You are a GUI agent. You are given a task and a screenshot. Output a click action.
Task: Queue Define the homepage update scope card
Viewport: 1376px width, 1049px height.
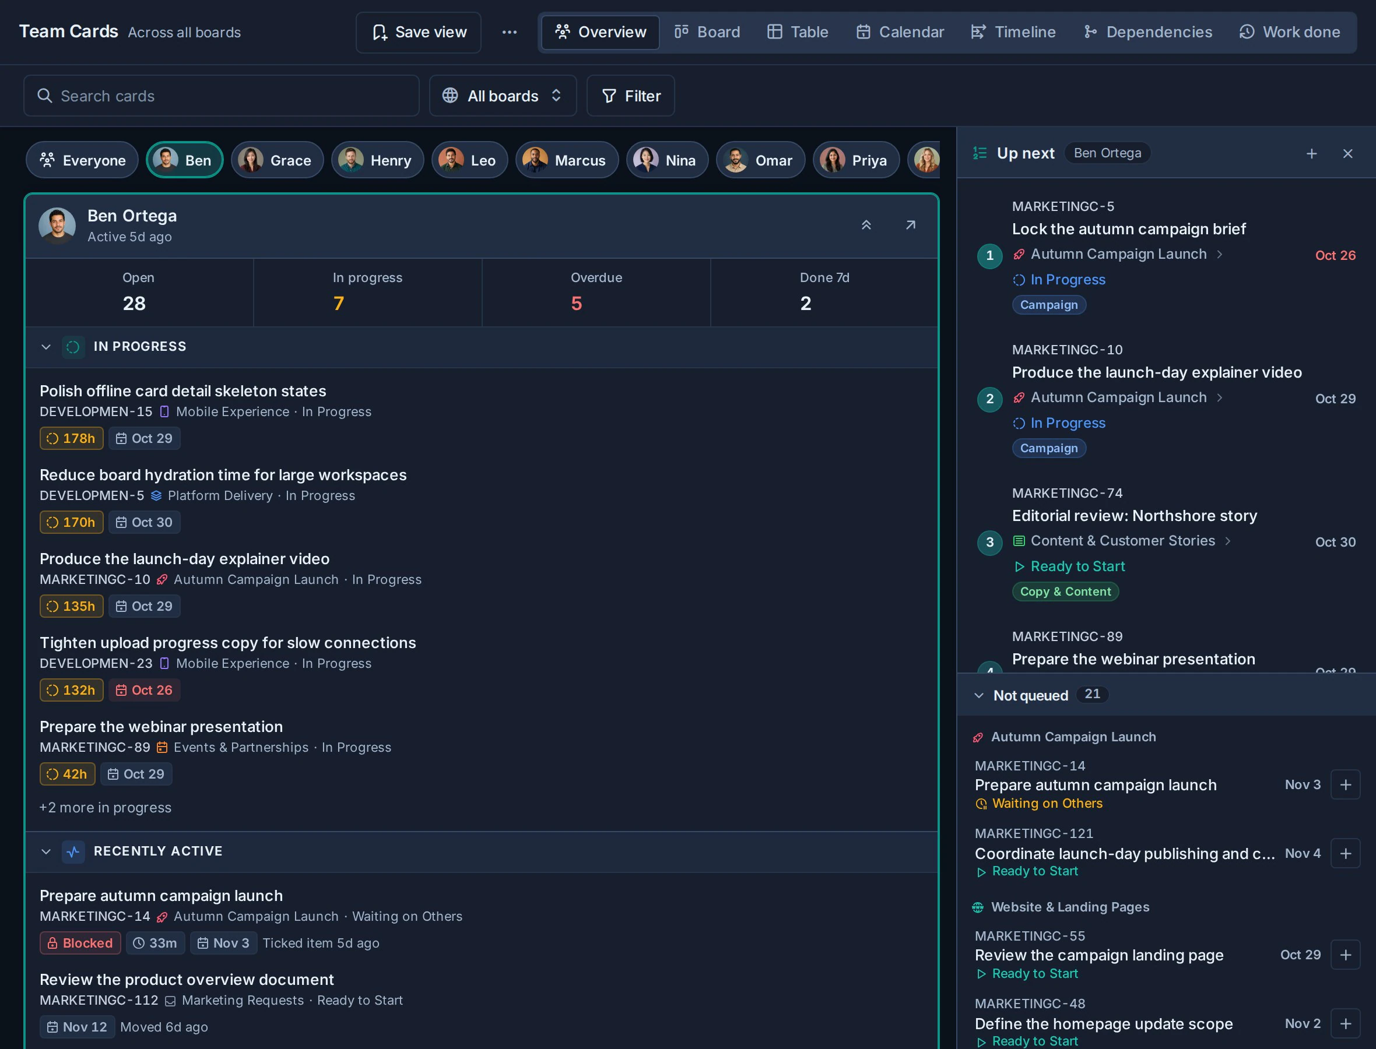tap(1346, 1023)
